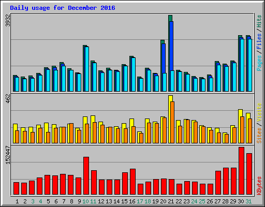Image resolution: width=265 pixels, height=207 pixels.
Task: Click day label 1 on the x-axis
Action: (x=17, y=201)
